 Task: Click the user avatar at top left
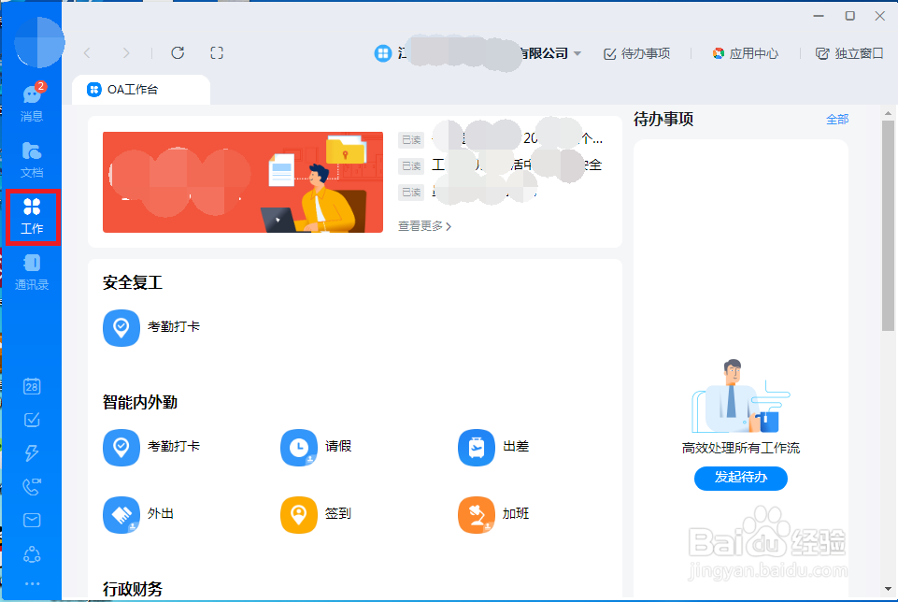[x=39, y=42]
